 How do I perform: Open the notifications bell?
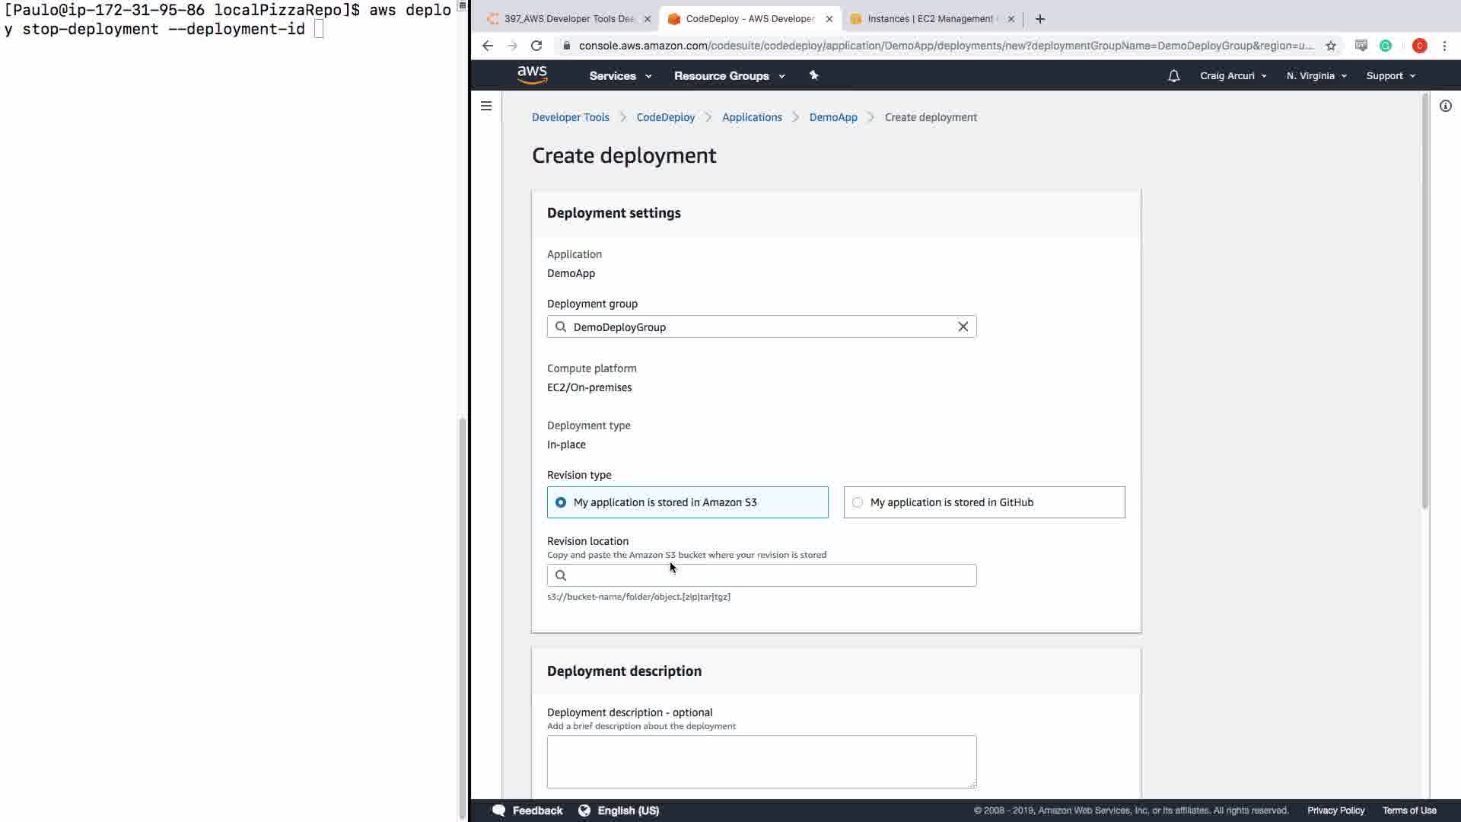(x=1173, y=76)
